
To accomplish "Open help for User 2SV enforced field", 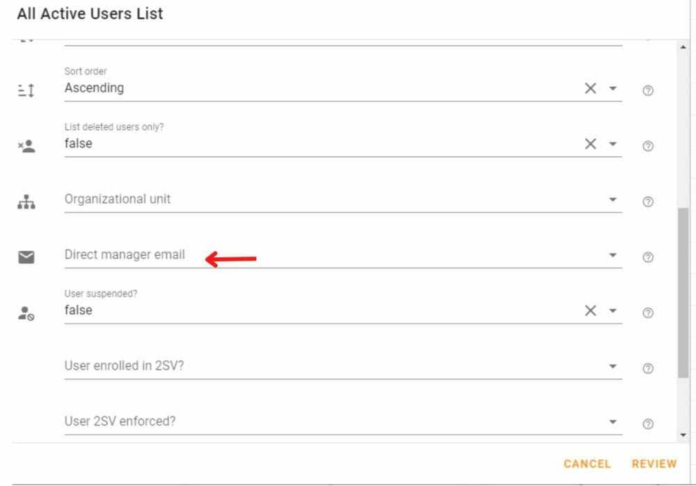I will click(647, 424).
